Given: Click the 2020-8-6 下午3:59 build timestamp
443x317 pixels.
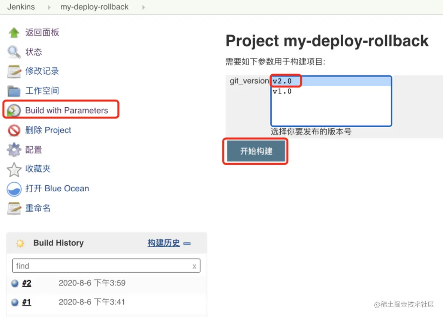Looking at the screenshot, I should (x=92, y=283).
